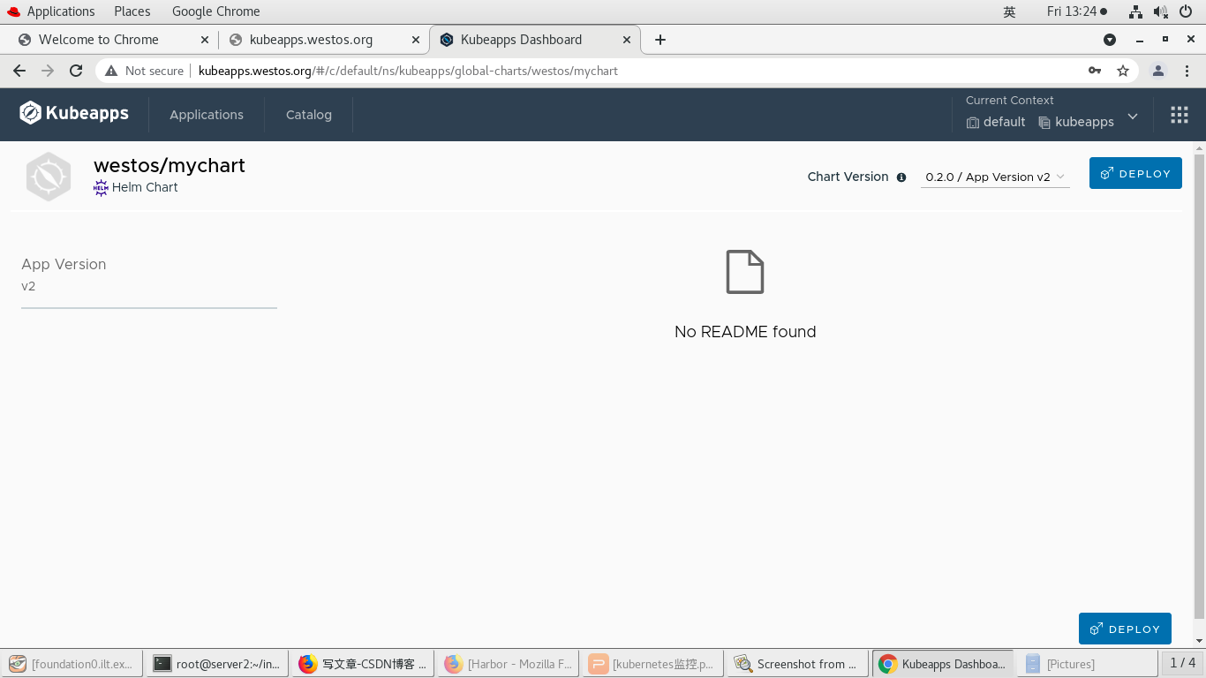Open the Chrome profile avatar

coord(1158,71)
